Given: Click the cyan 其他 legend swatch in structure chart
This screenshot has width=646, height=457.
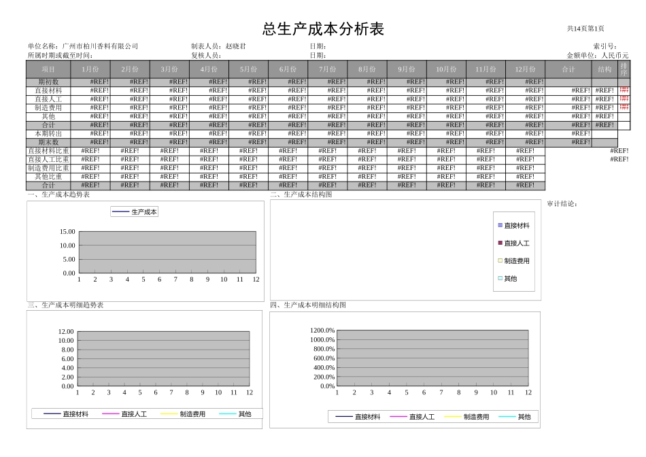Looking at the screenshot, I should [x=501, y=279].
